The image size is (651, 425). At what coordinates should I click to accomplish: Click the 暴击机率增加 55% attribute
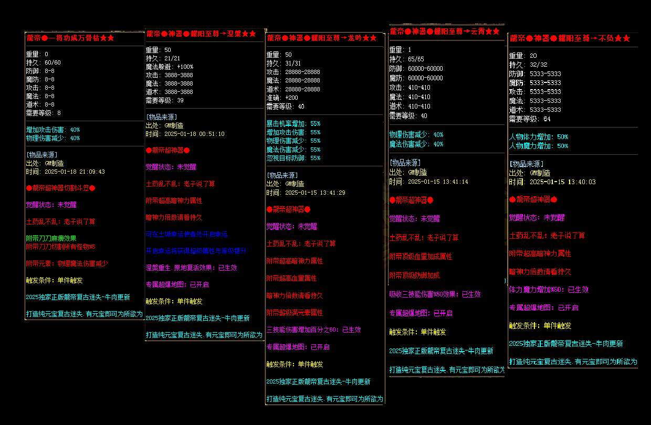coord(293,123)
